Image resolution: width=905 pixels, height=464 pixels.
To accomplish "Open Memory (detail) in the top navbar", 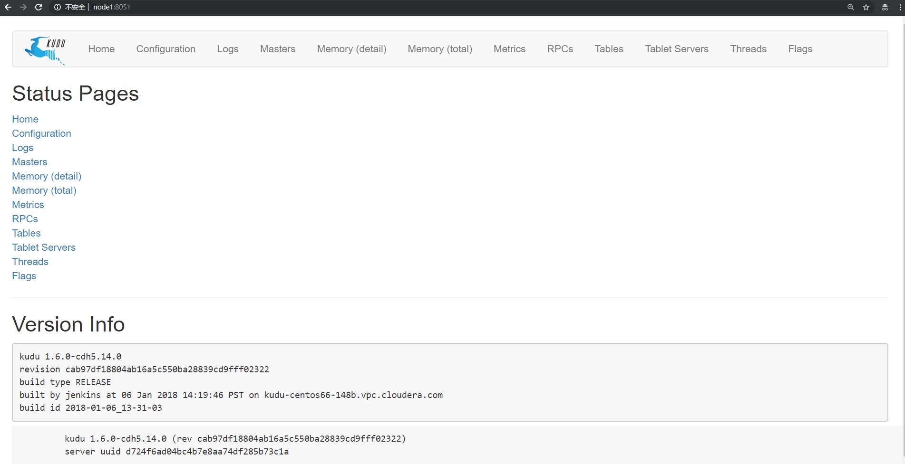I will pyautogui.click(x=352, y=49).
